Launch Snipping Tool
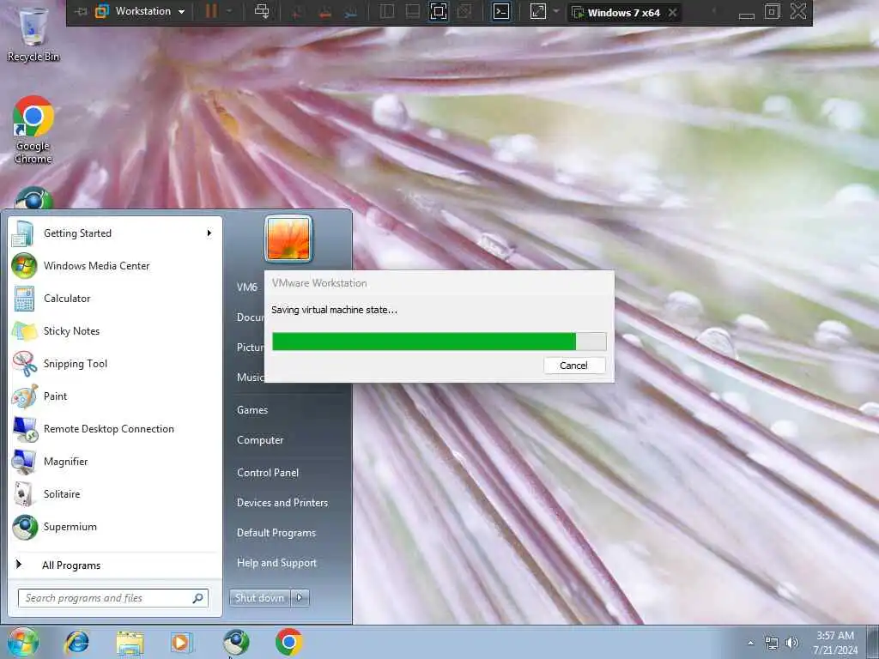This screenshot has width=879, height=659. pyautogui.click(x=112, y=364)
